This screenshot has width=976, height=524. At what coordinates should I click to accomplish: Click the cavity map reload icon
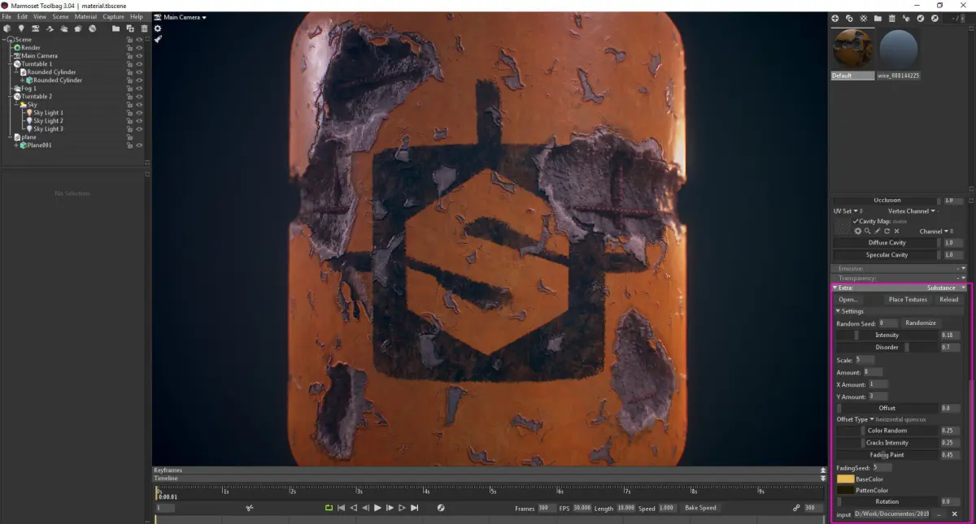point(887,232)
